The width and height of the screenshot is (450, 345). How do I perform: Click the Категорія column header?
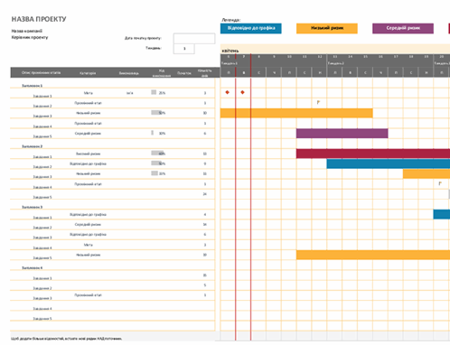pos(88,73)
